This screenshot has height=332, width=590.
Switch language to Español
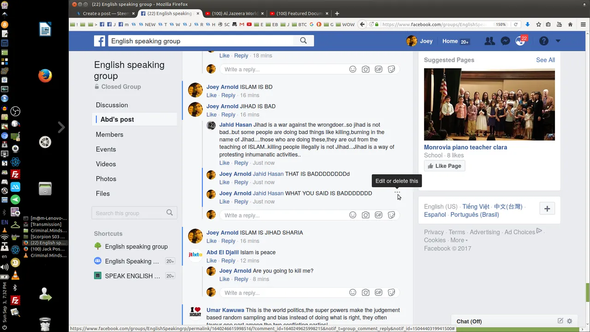(435, 215)
